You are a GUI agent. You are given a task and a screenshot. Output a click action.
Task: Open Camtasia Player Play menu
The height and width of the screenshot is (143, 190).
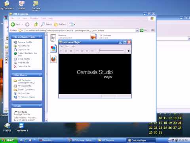[66, 46]
